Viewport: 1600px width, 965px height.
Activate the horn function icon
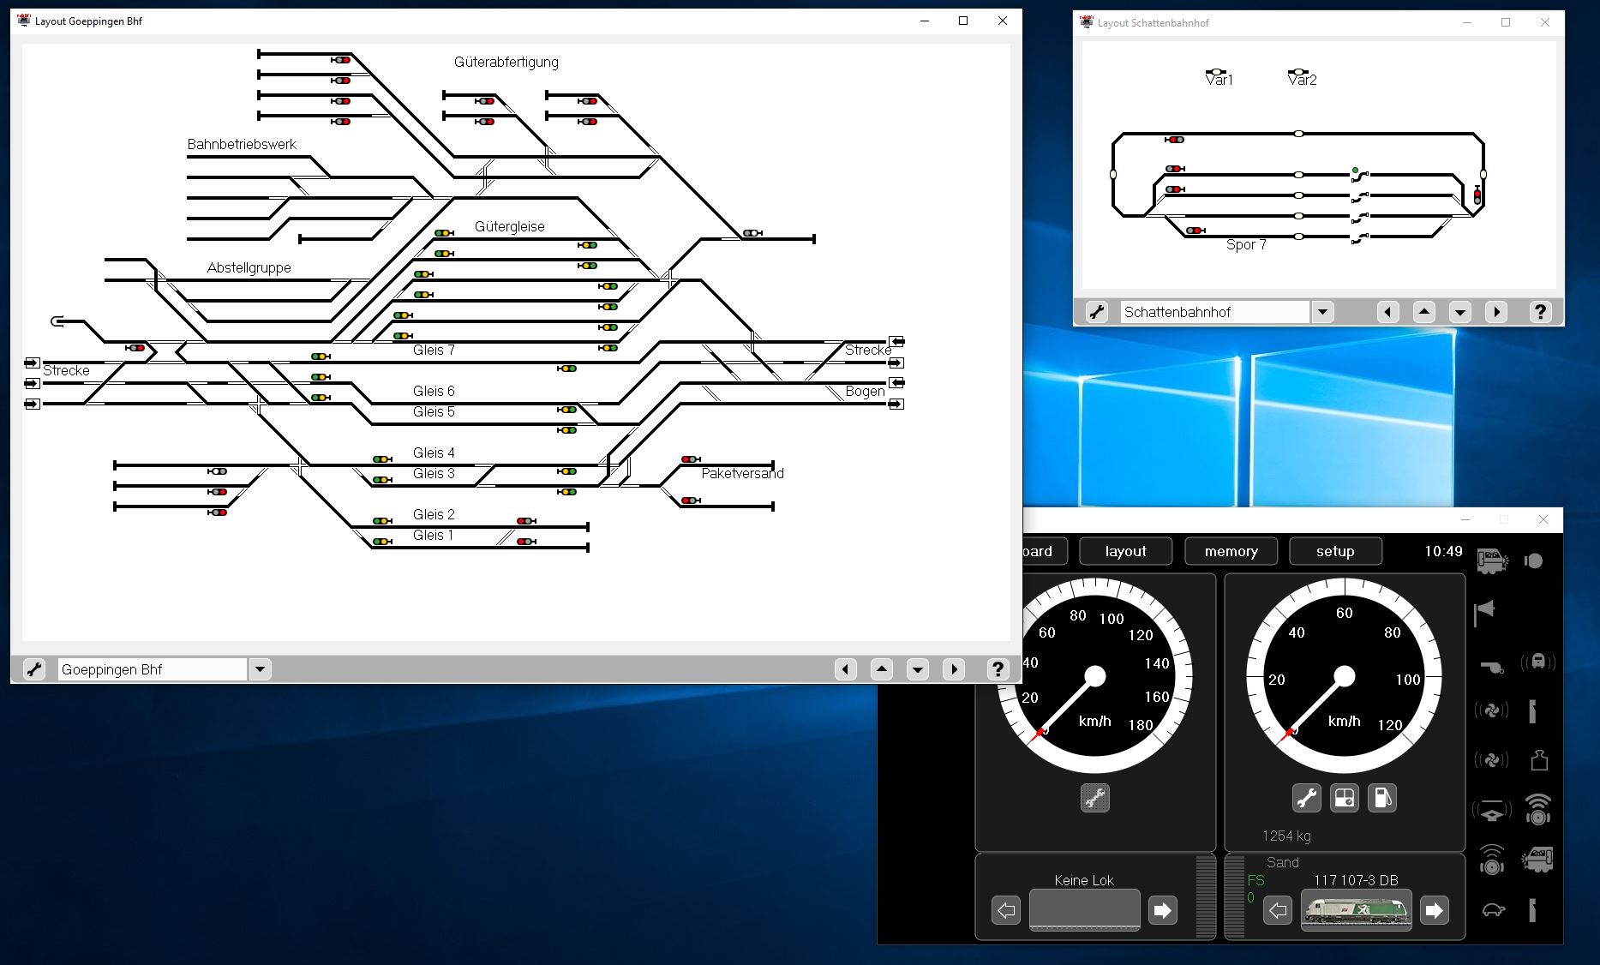pyautogui.click(x=1485, y=612)
